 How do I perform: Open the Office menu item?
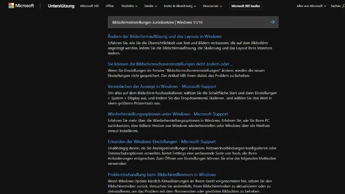109,6
